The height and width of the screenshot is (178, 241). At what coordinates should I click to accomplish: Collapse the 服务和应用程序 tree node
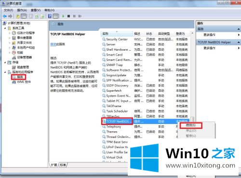pos(5,72)
